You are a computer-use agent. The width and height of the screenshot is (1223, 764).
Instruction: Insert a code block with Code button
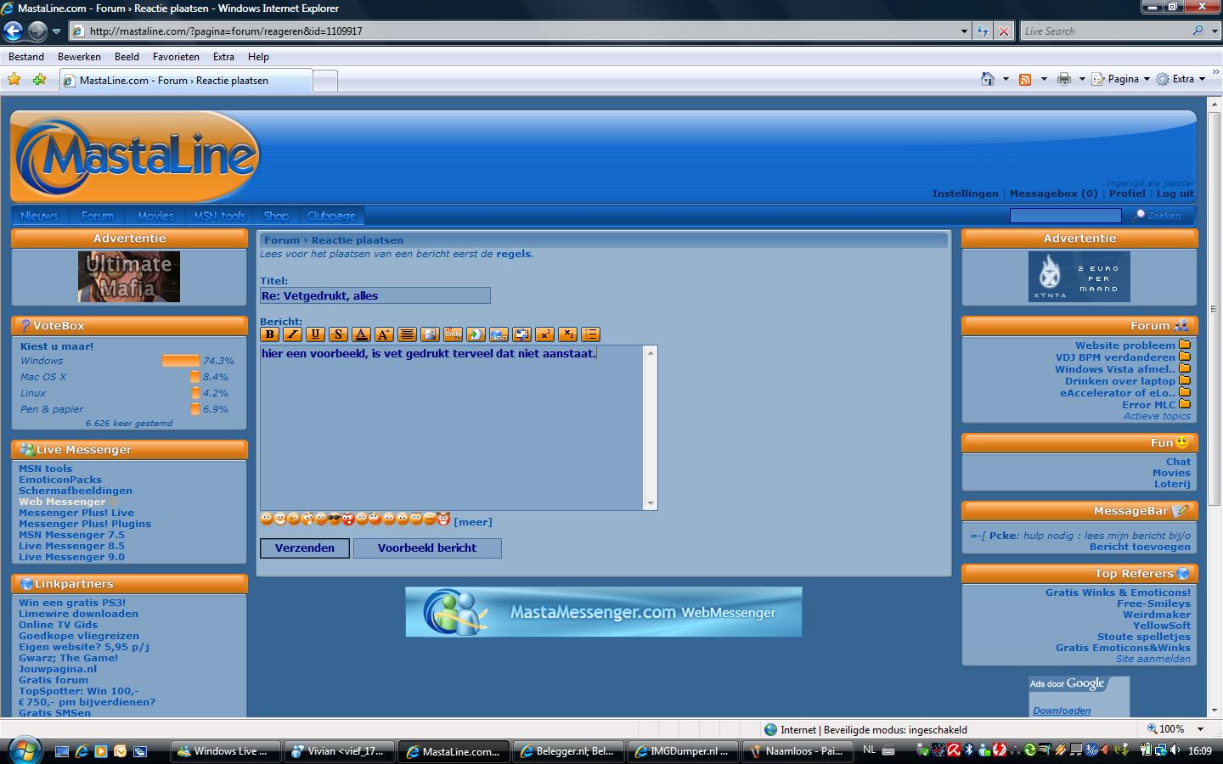[x=453, y=334]
